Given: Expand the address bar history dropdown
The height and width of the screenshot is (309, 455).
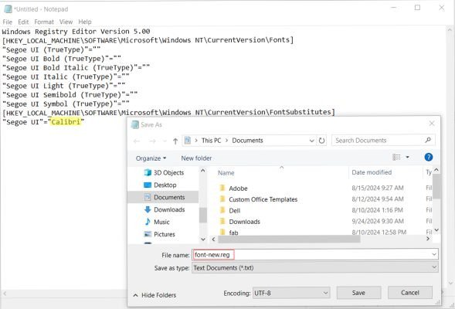Looking at the screenshot, I should pos(311,141).
